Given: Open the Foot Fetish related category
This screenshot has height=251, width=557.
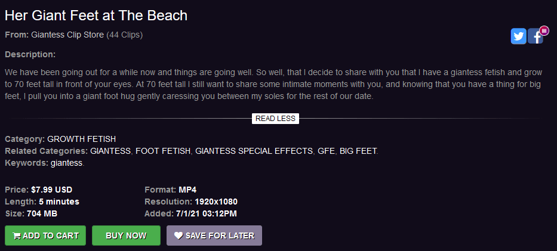Looking at the screenshot, I should [x=163, y=151].
